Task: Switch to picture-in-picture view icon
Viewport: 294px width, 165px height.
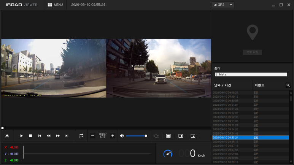Action: (193, 136)
